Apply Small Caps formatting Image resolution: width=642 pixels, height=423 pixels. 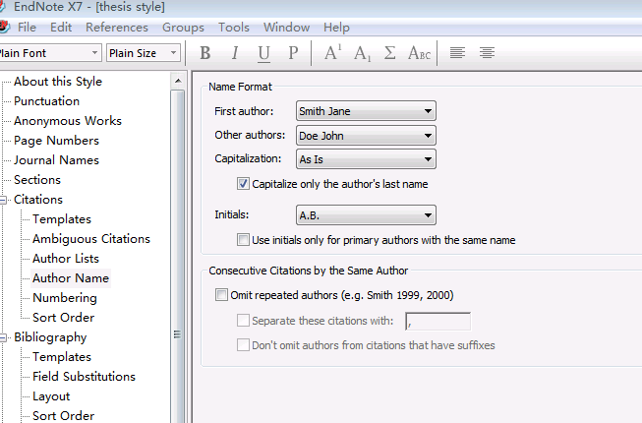click(x=419, y=53)
